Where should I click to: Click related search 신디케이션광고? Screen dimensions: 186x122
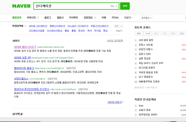click(54, 31)
